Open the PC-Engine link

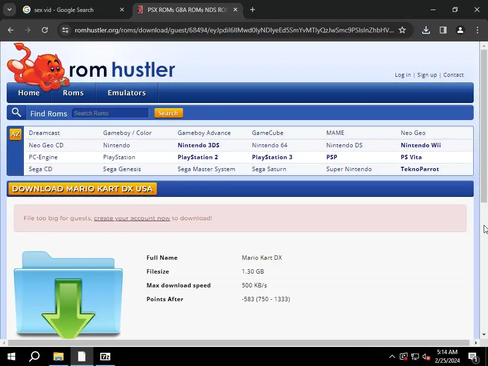tap(43, 157)
